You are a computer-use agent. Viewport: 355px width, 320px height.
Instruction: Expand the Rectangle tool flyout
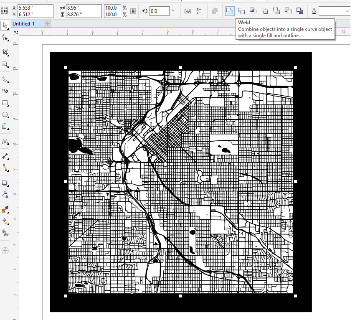8,106
